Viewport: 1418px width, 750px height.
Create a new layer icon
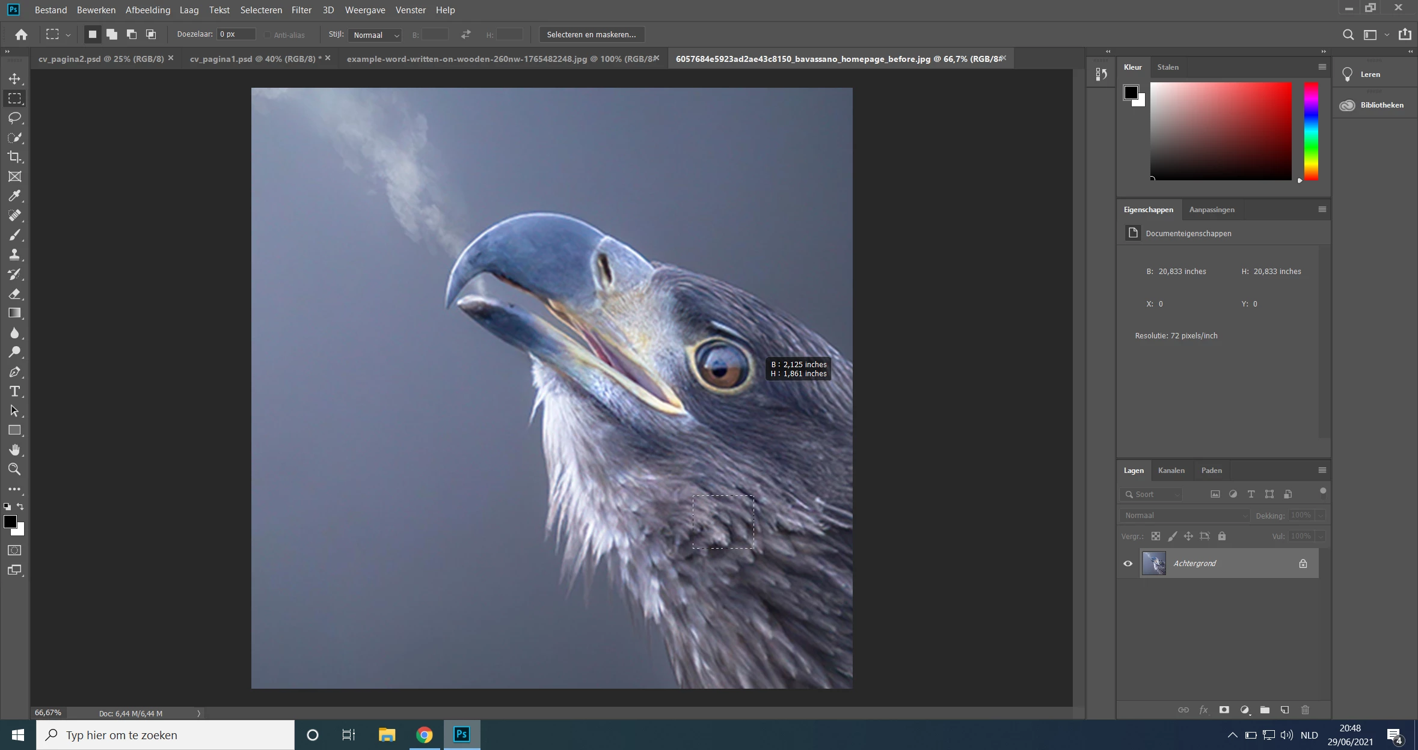click(x=1284, y=710)
